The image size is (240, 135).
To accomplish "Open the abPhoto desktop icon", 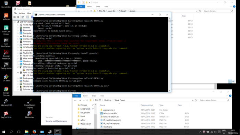I will (x=6, y=17).
